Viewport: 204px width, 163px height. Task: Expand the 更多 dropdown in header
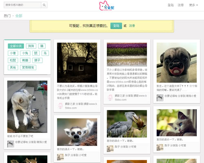point(193,5)
